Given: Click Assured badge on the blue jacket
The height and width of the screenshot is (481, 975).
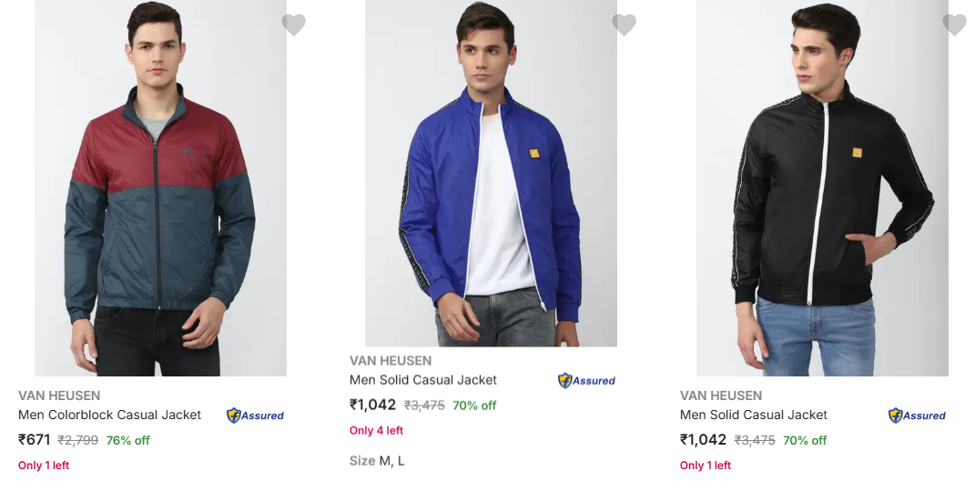Looking at the screenshot, I should [x=586, y=381].
